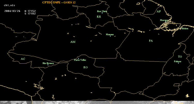The image size is (194, 104).
Task: Click the Belem city label
Action: tap(185, 28)
